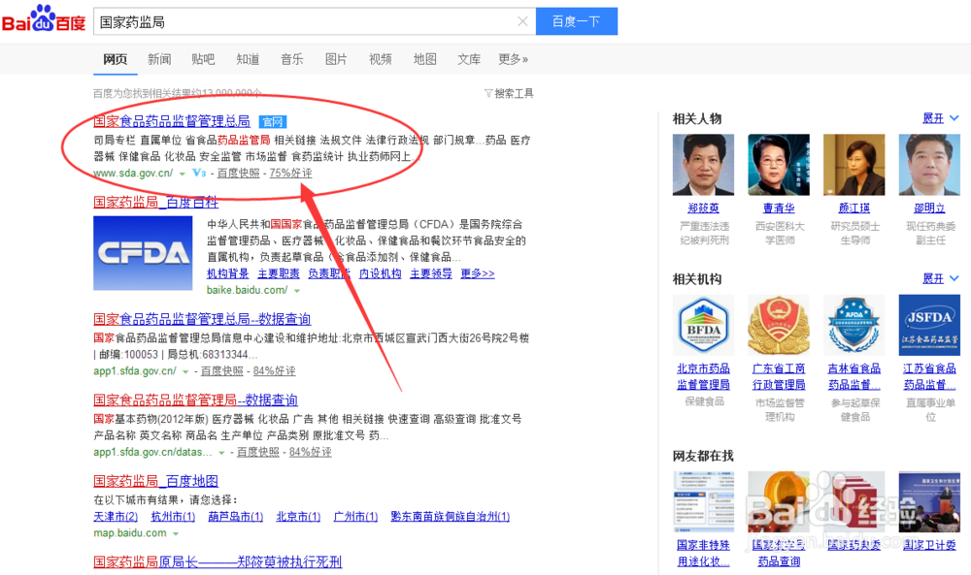The width and height of the screenshot is (971, 575).
Task: Click the 官网 badge
Action: pos(273,122)
